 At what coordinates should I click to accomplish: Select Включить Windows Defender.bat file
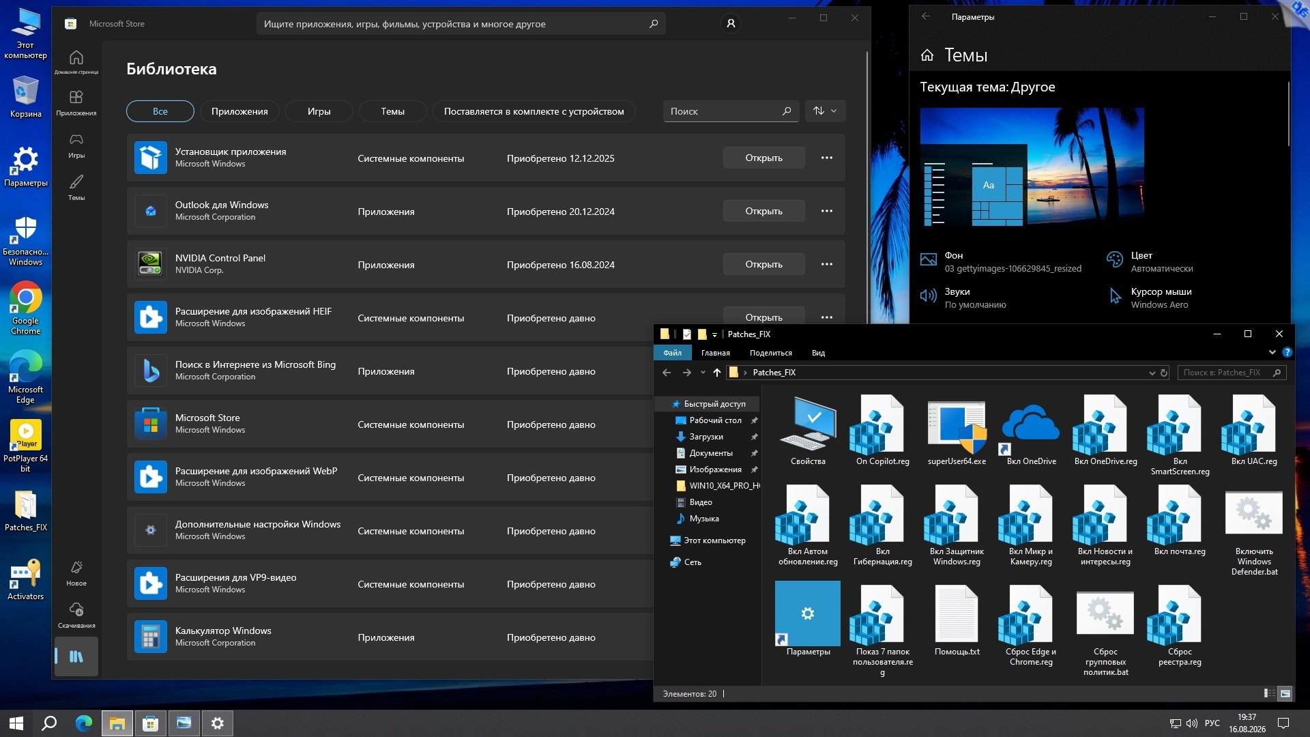tap(1254, 532)
